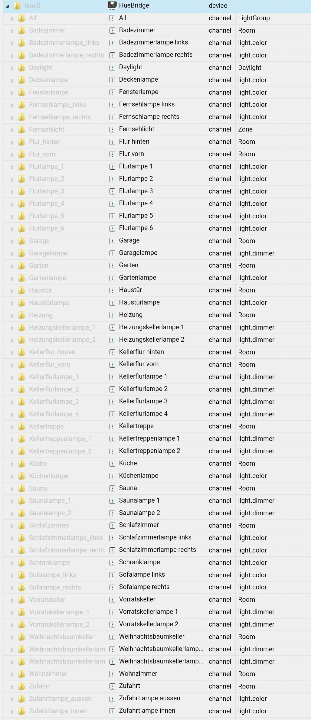Click the LightGroup role cell
311x720 pixels.
click(260, 18)
